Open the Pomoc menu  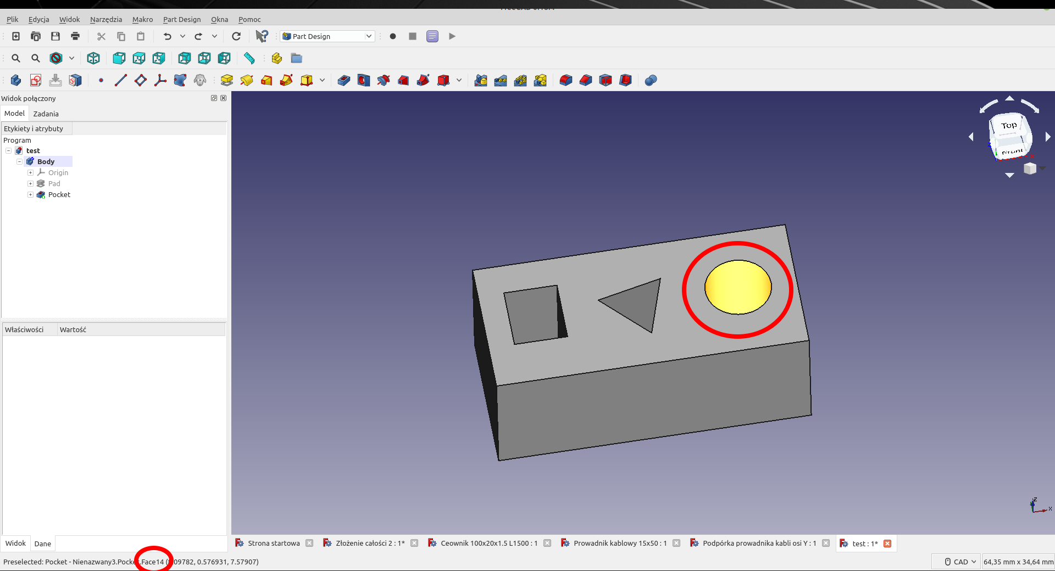(249, 19)
